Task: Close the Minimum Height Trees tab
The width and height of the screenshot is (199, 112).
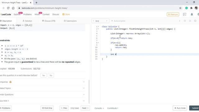Action: (30, 2)
